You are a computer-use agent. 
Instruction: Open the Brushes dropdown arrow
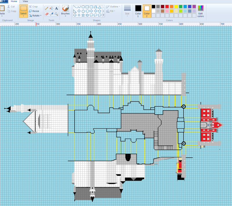(66, 16)
